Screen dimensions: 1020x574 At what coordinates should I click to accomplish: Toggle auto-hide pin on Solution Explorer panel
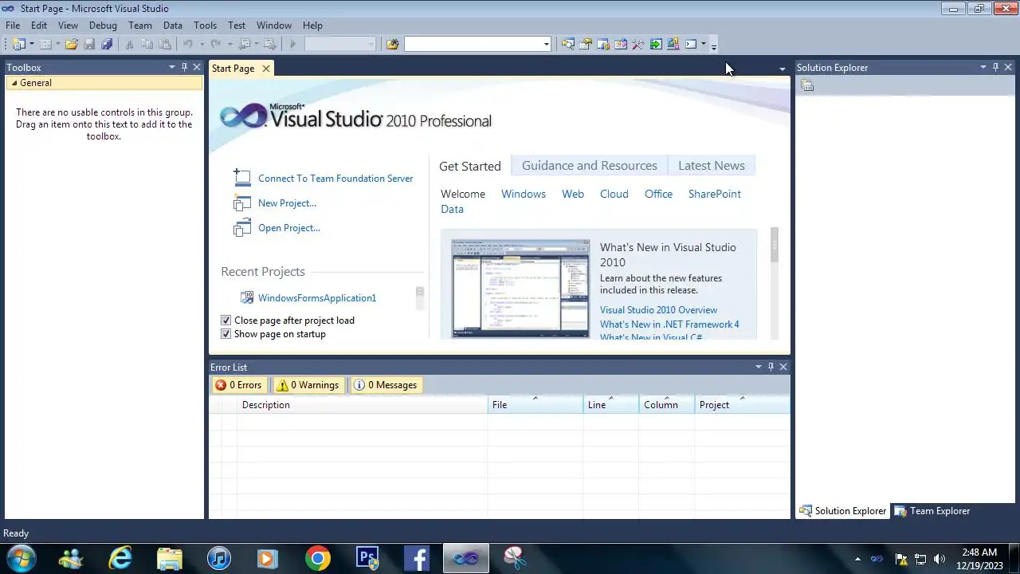tap(995, 68)
